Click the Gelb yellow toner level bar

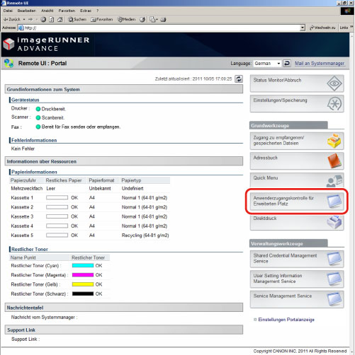pos(83,284)
